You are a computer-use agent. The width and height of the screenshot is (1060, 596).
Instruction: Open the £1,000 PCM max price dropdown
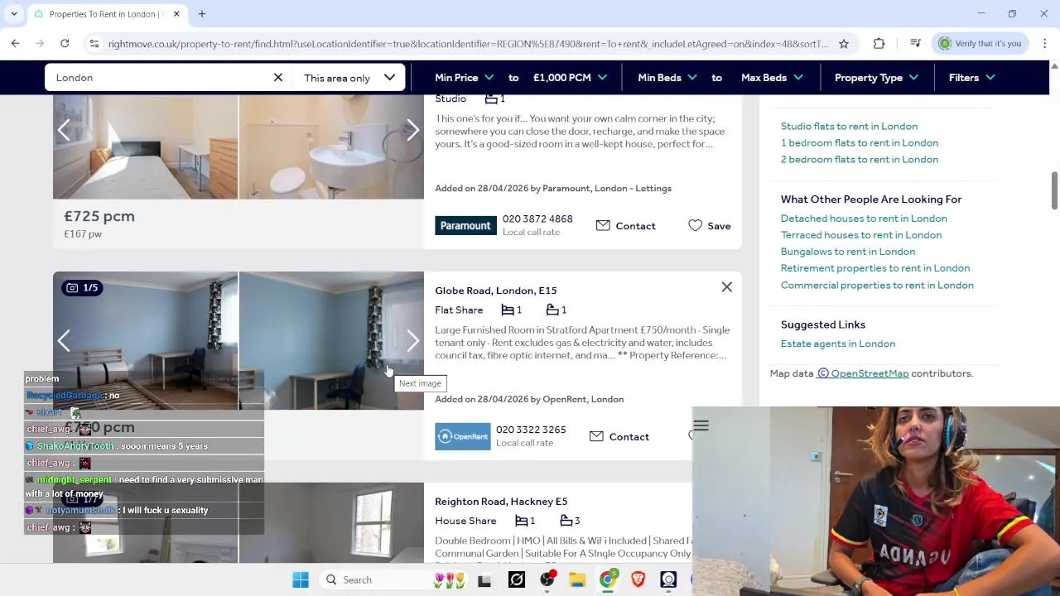click(570, 78)
